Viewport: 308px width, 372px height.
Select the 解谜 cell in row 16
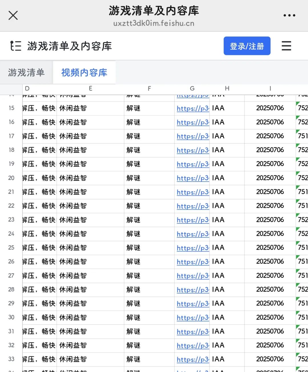pos(149,122)
